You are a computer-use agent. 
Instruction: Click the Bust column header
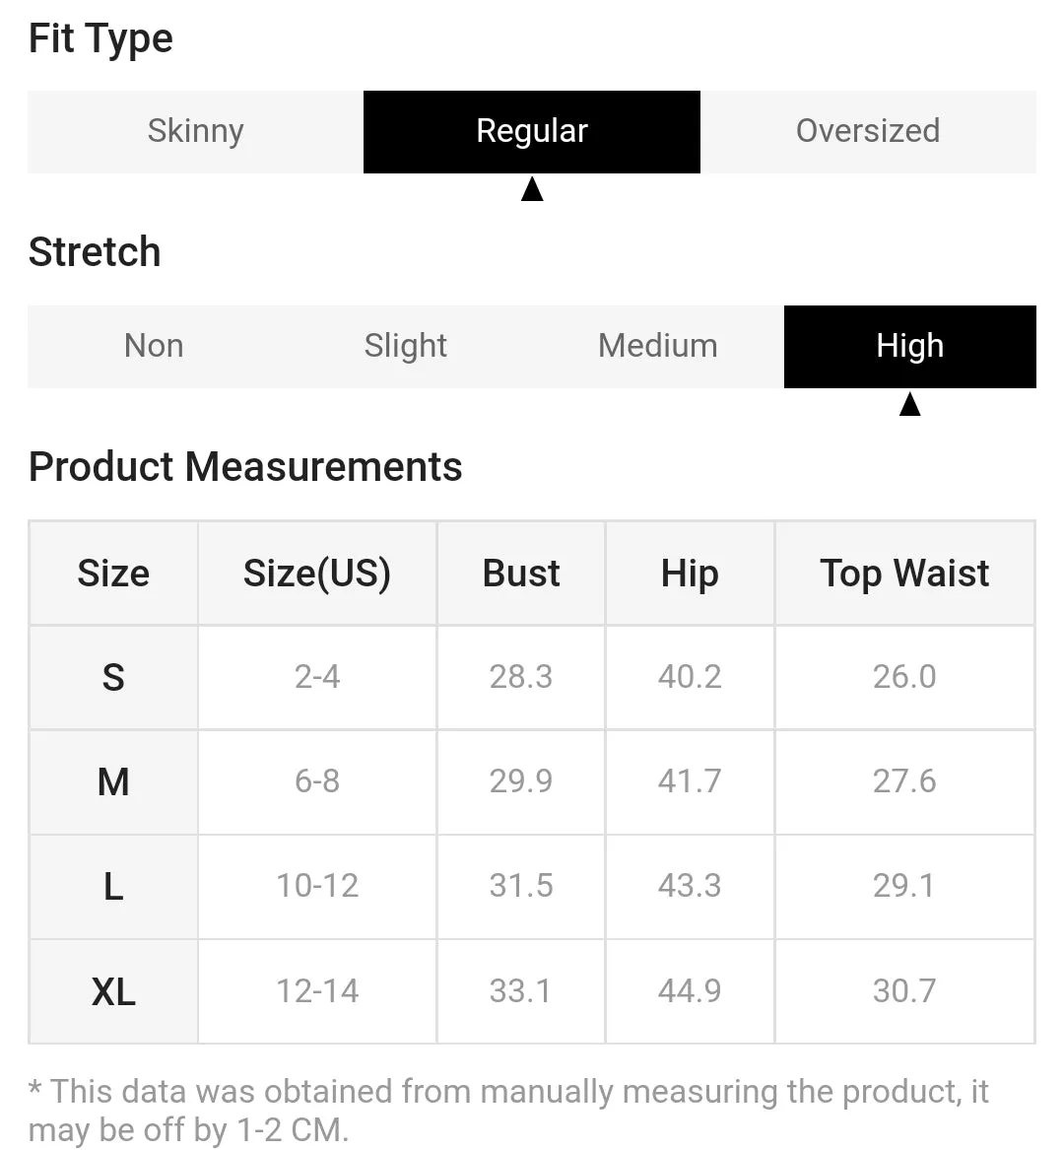tap(520, 573)
